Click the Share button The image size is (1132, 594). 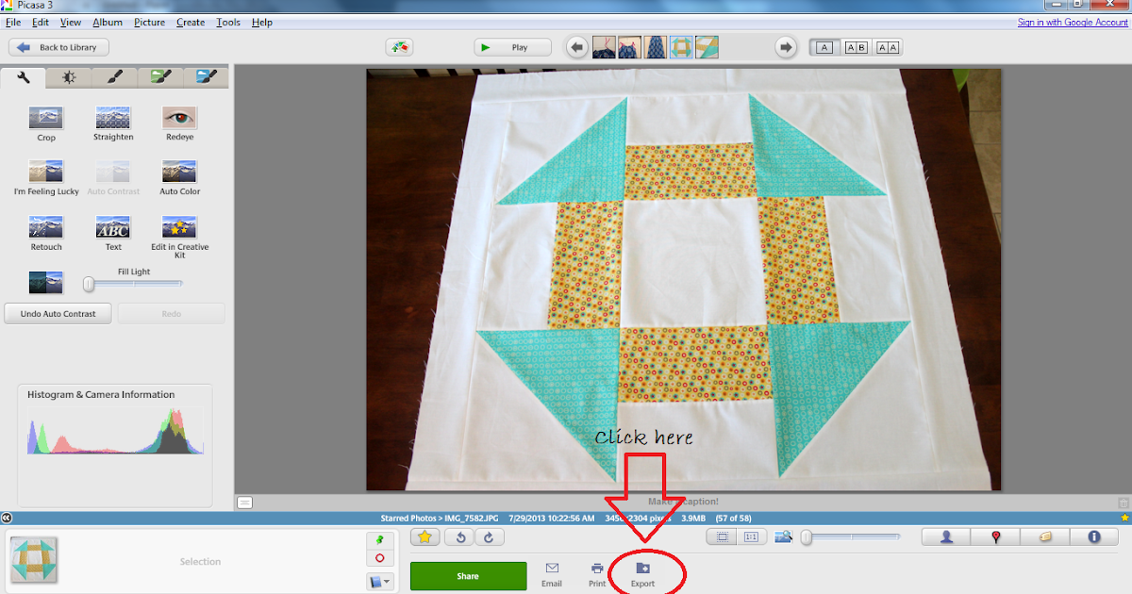tap(468, 575)
